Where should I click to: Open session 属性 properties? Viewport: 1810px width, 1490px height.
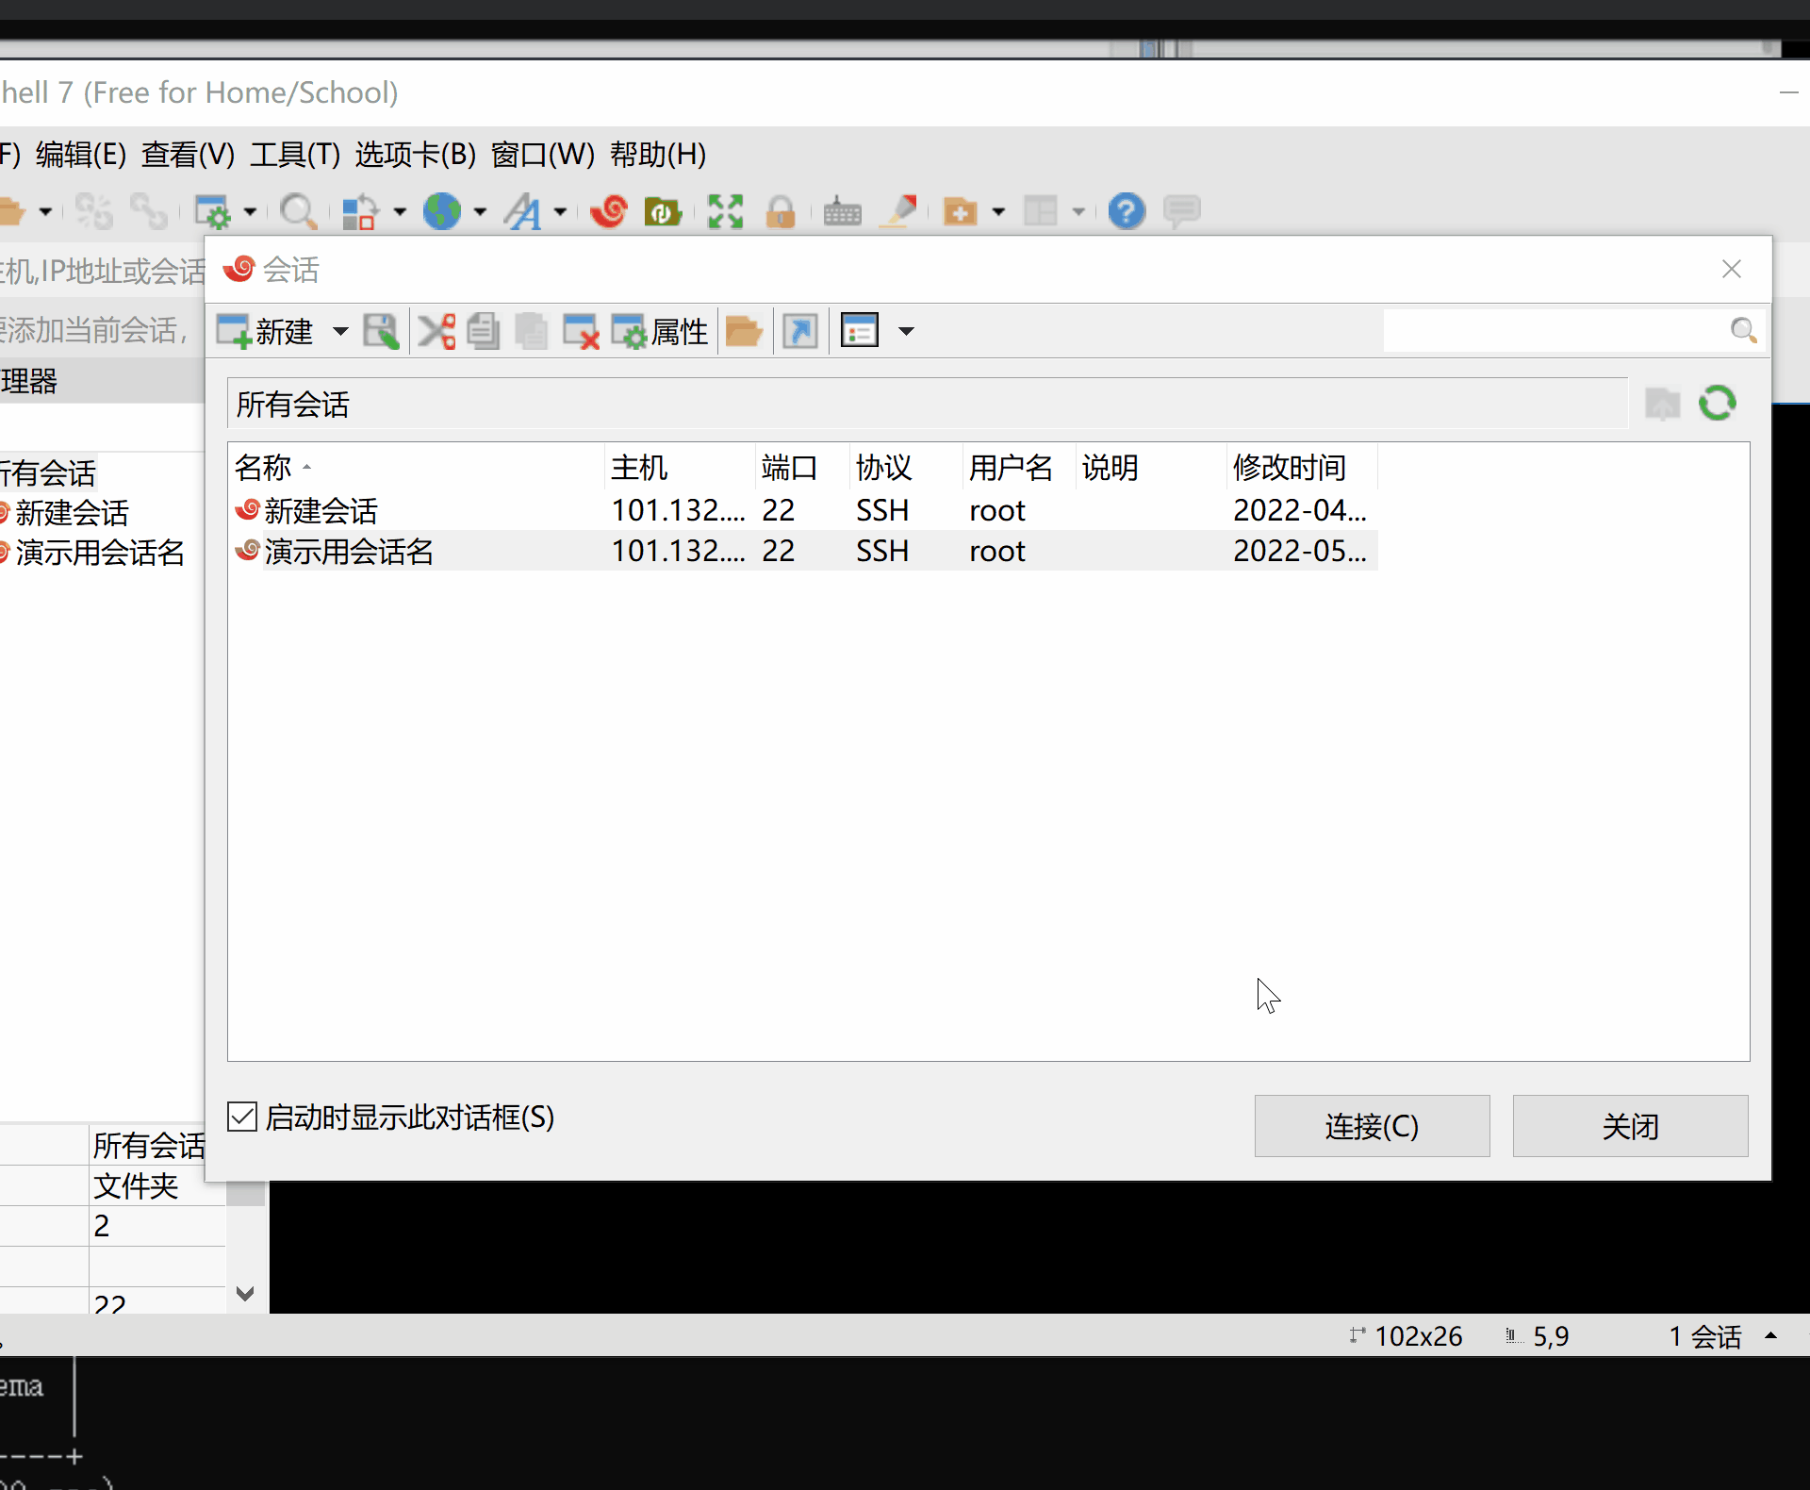pos(659,331)
